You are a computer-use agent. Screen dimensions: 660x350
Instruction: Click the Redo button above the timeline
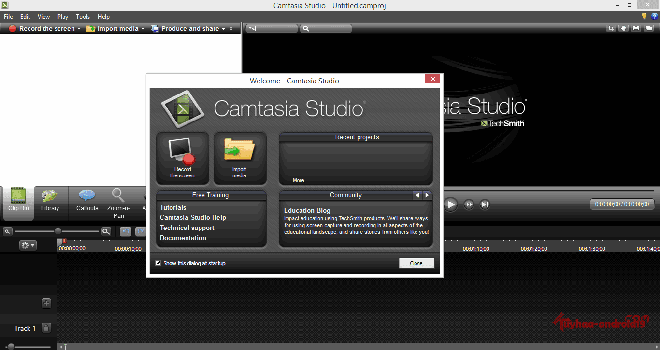tap(141, 231)
